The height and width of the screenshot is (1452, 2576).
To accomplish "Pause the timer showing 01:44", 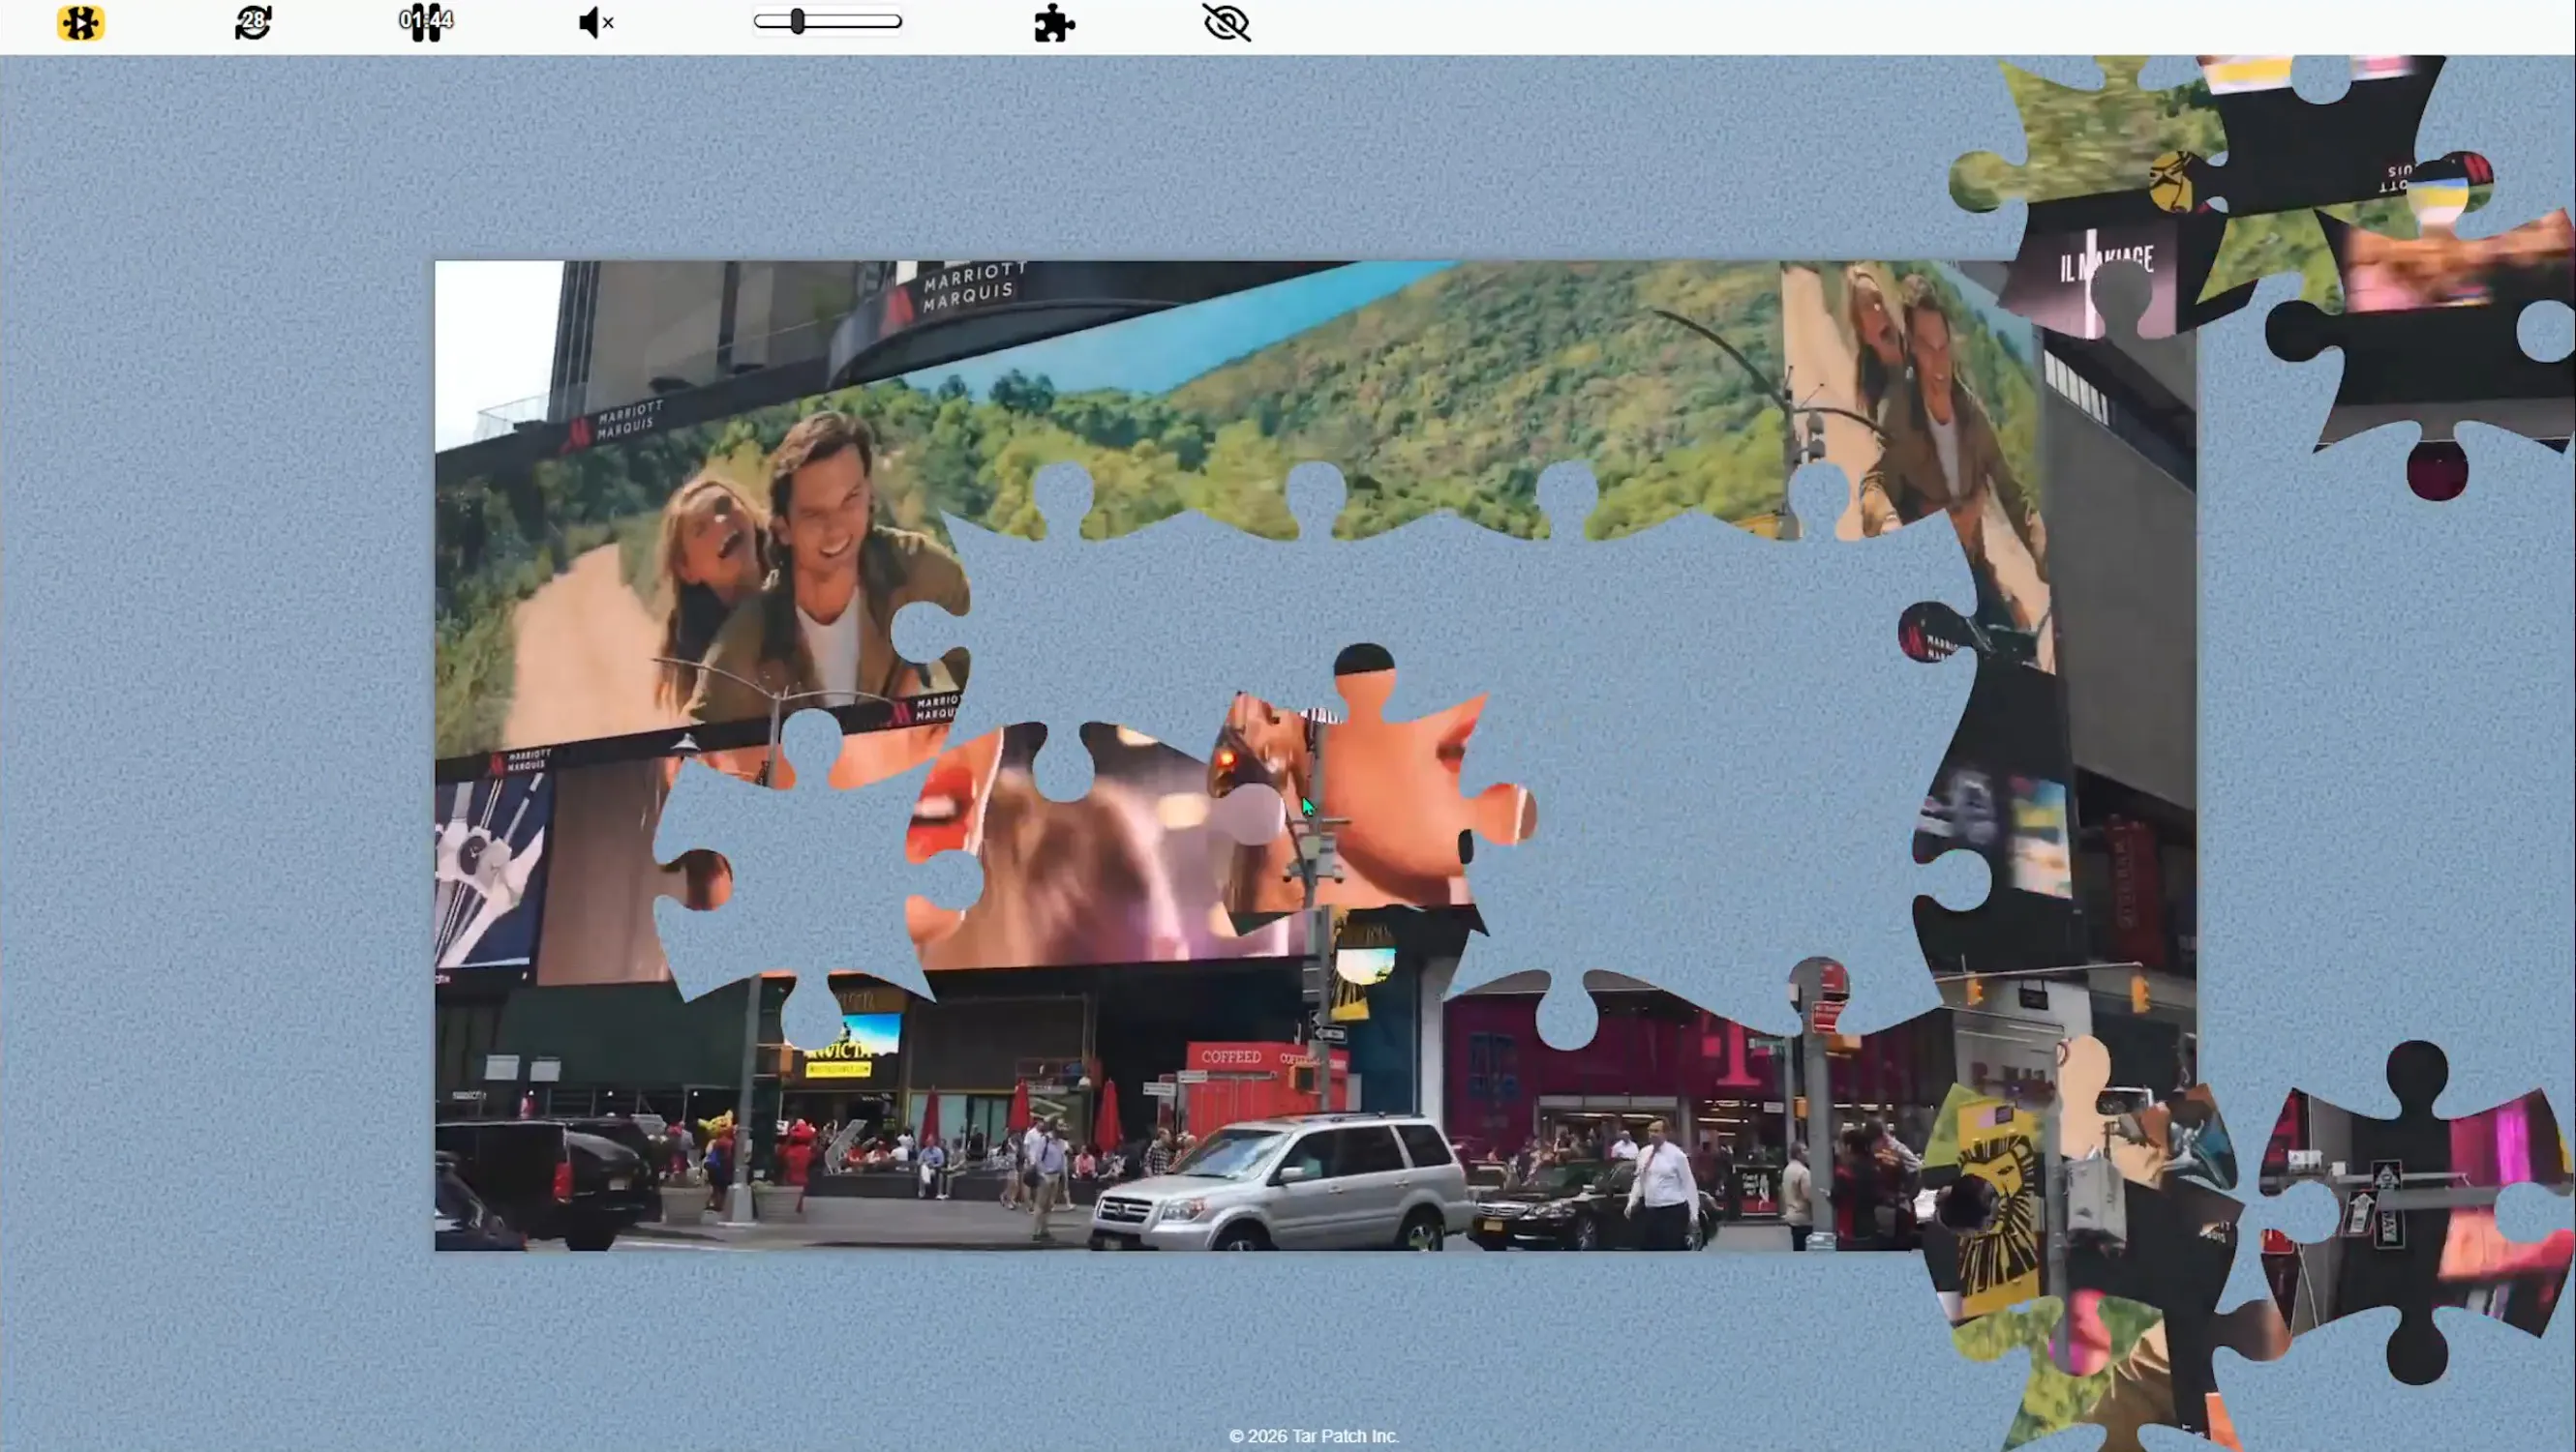I will pyautogui.click(x=426, y=22).
